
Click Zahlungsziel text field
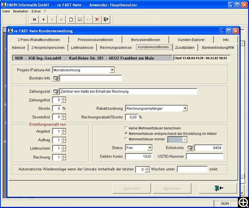tap(128, 91)
